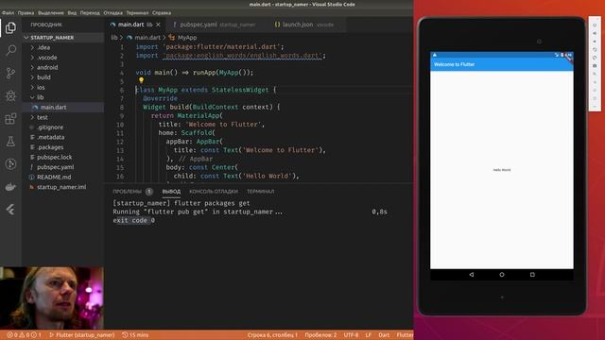Open the Extensions view

click(10, 118)
